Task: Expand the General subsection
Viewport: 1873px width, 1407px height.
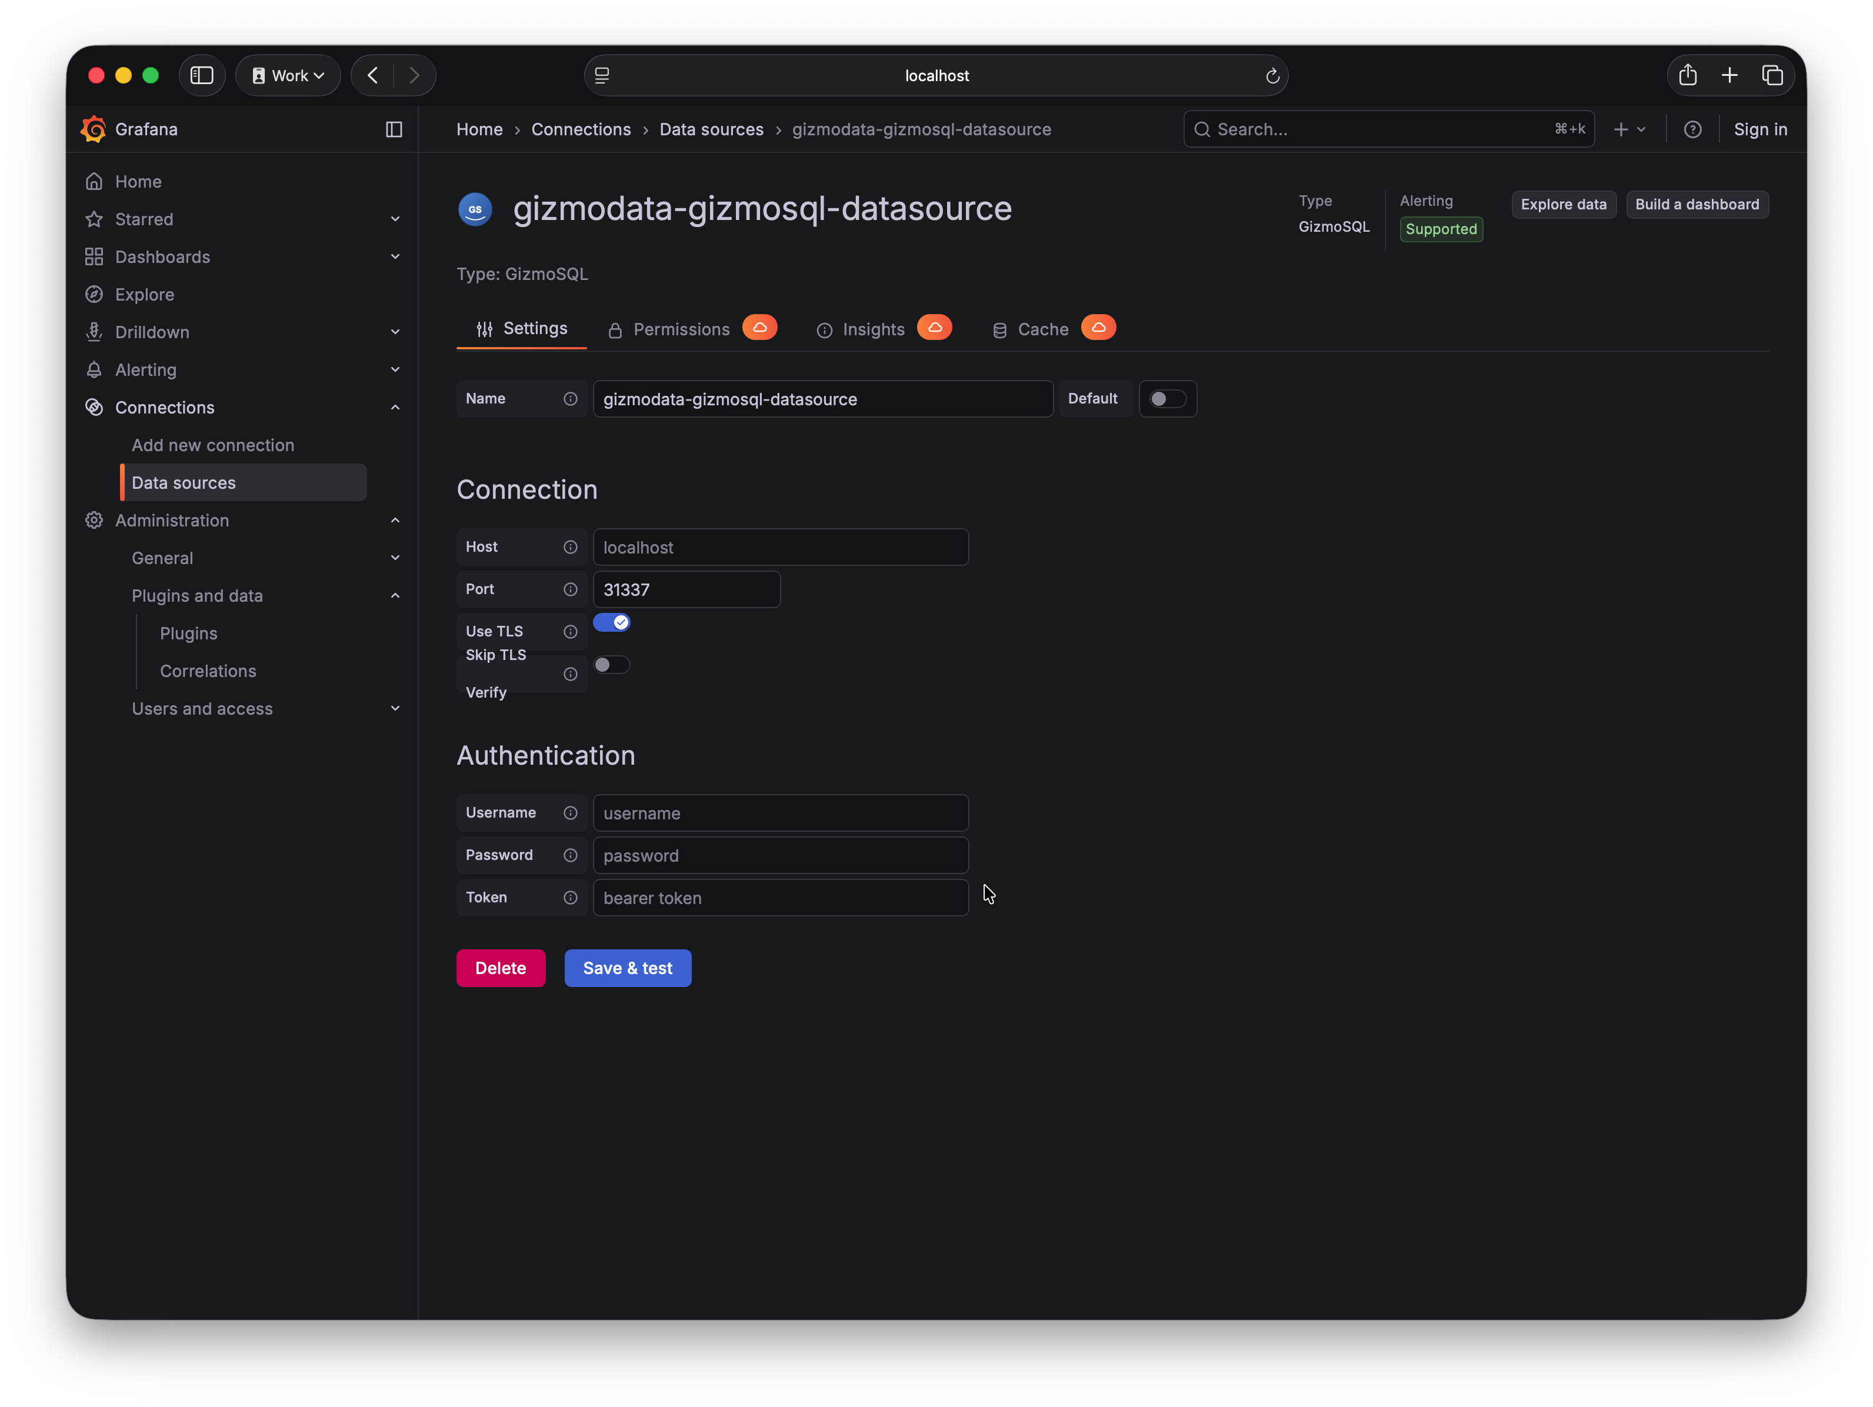Action: (395, 558)
